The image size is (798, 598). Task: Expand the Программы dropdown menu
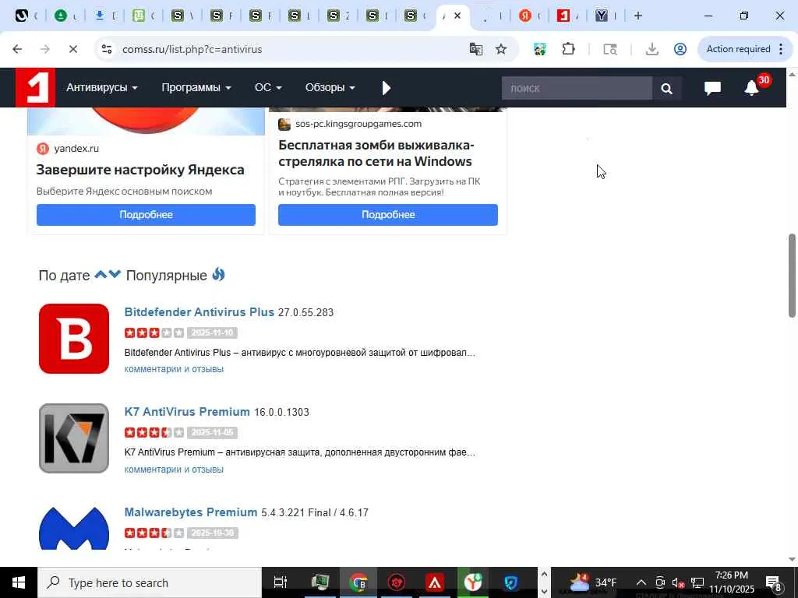[x=196, y=87]
